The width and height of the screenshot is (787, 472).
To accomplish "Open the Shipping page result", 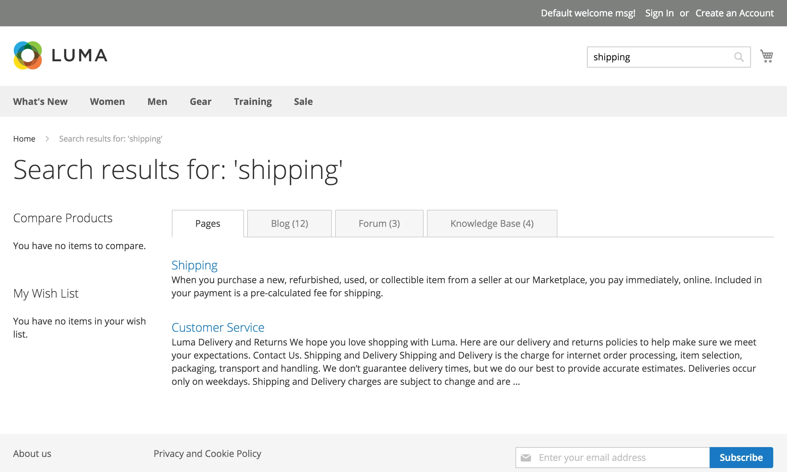I will pos(194,265).
